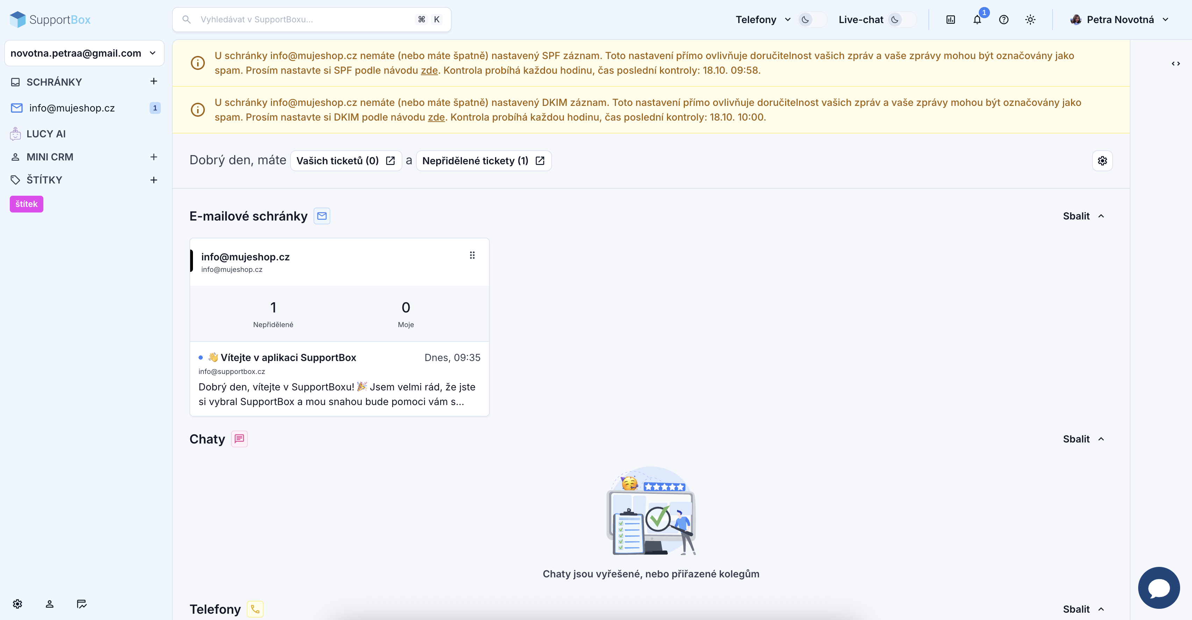Image resolution: width=1192 pixels, height=620 pixels.
Task: Open the help question mark icon
Action: coord(1003,20)
